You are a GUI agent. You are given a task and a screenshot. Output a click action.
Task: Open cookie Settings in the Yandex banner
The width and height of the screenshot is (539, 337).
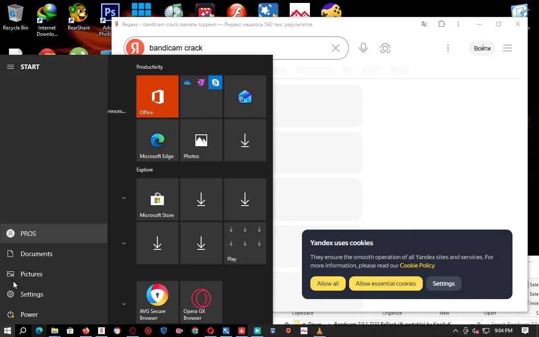coord(444,284)
